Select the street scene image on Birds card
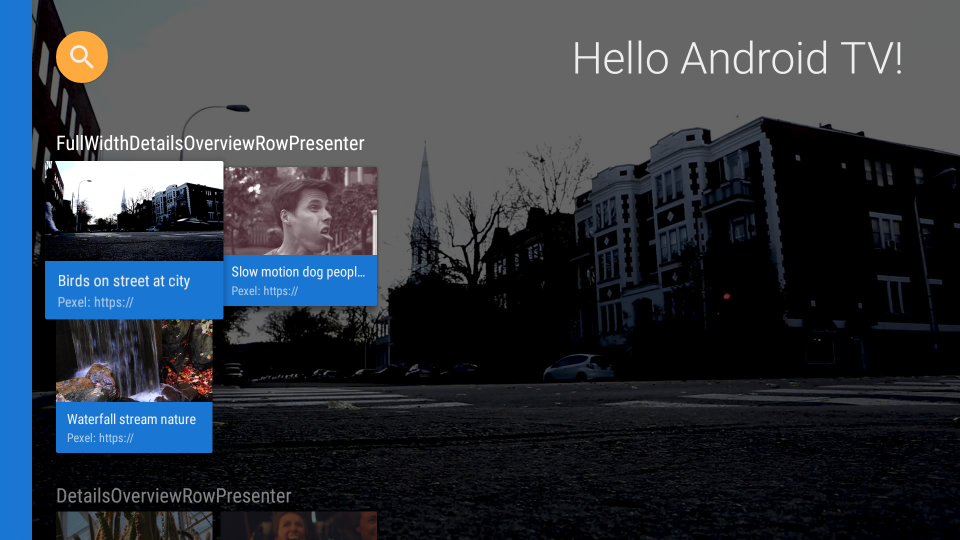 [134, 210]
